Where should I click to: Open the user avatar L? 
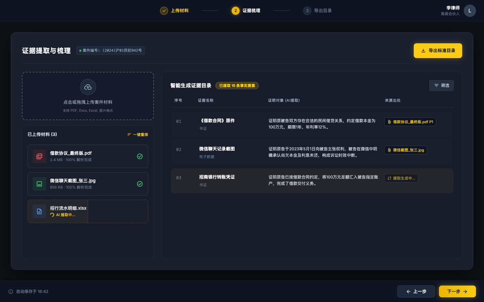tap(470, 11)
